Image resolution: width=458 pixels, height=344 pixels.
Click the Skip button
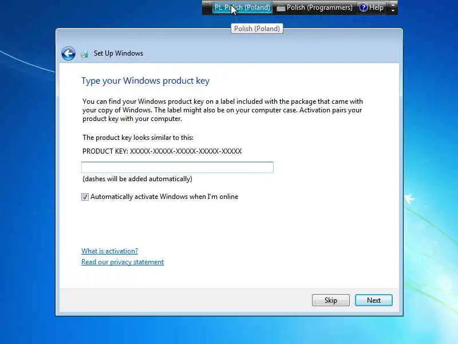click(331, 300)
